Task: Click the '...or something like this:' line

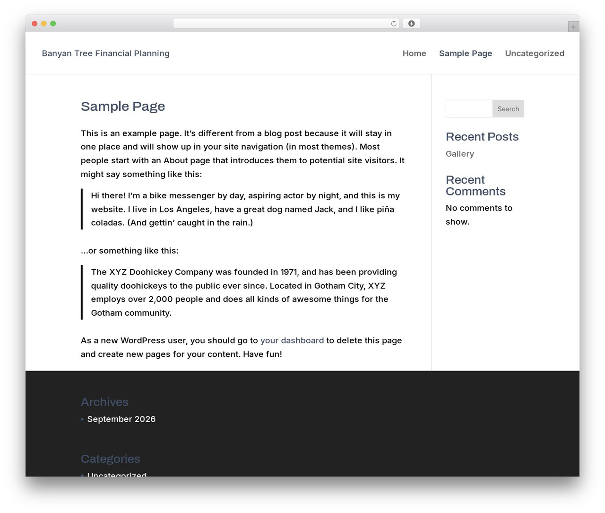Action: (x=130, y=251)
